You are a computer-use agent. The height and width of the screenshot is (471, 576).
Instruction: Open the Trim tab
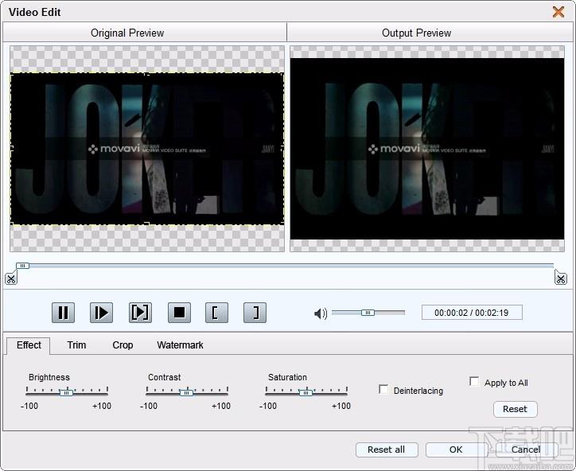[76, 345]
